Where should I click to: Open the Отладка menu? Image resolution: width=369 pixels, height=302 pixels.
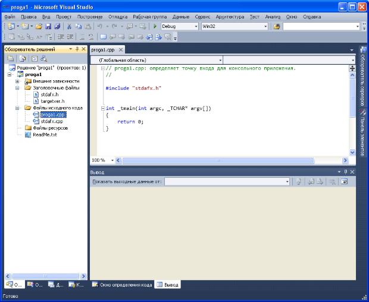118,17
